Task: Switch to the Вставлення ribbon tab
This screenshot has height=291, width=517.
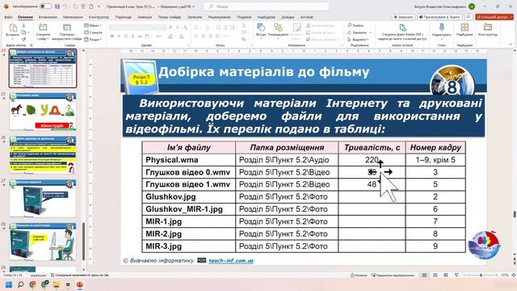Action: [48, 17]
